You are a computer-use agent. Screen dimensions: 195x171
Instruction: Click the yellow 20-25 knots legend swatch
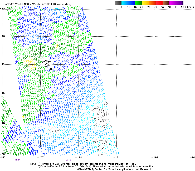pyautogui.click(x=145, y=3)
